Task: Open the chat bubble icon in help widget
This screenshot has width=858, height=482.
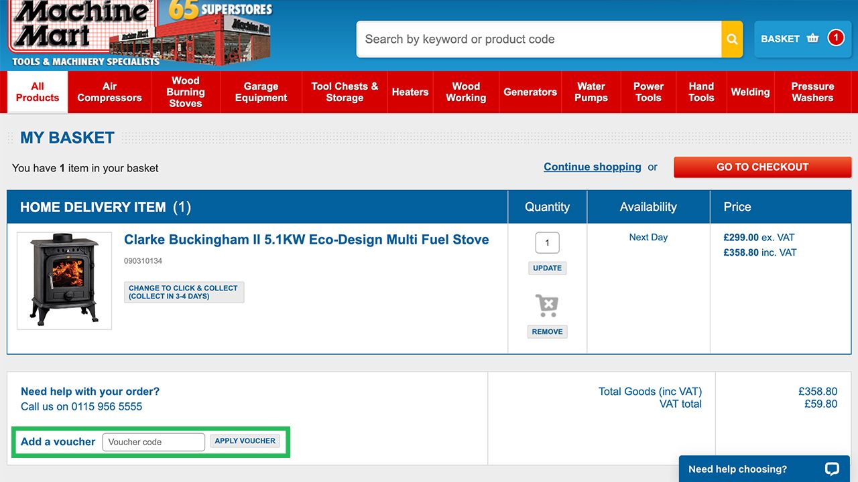Action: coord(832,469)
